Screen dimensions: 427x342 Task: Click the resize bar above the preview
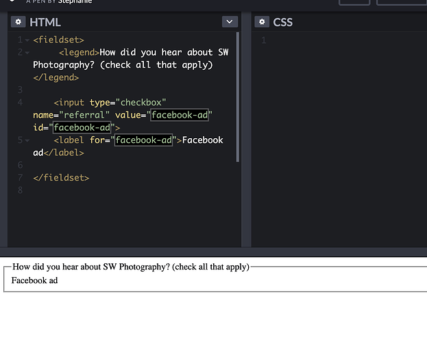click(213, 252)
